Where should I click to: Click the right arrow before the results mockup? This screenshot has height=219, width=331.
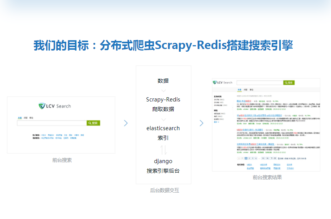coord(201,123)
